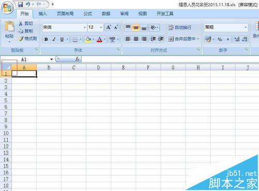Screen dimensions: 259x191
Task: Open font color dropdown arrow
Action: tap(105, 39)
